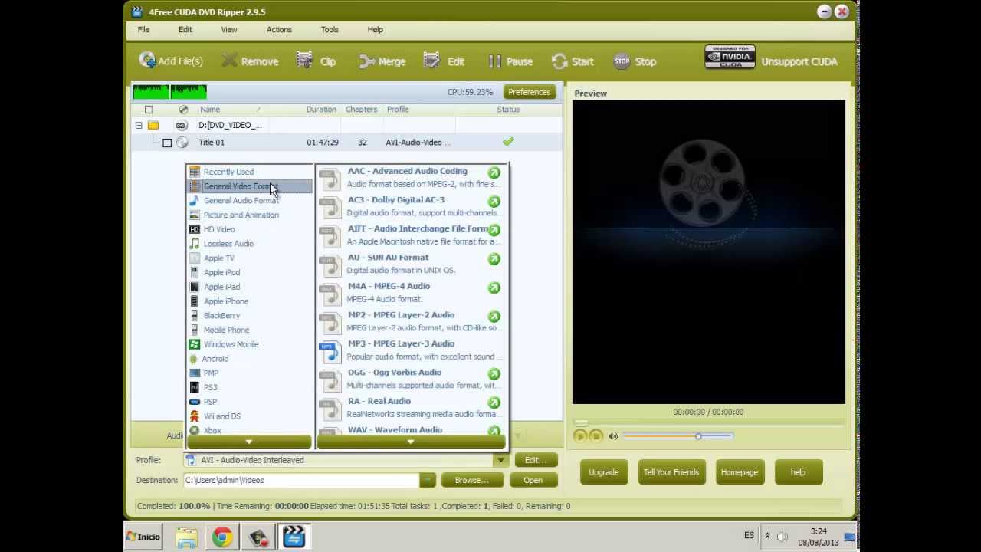This screenshot has height=552, width=981.
Task: Select the Wii and DS category
Action: click(250, 416)
